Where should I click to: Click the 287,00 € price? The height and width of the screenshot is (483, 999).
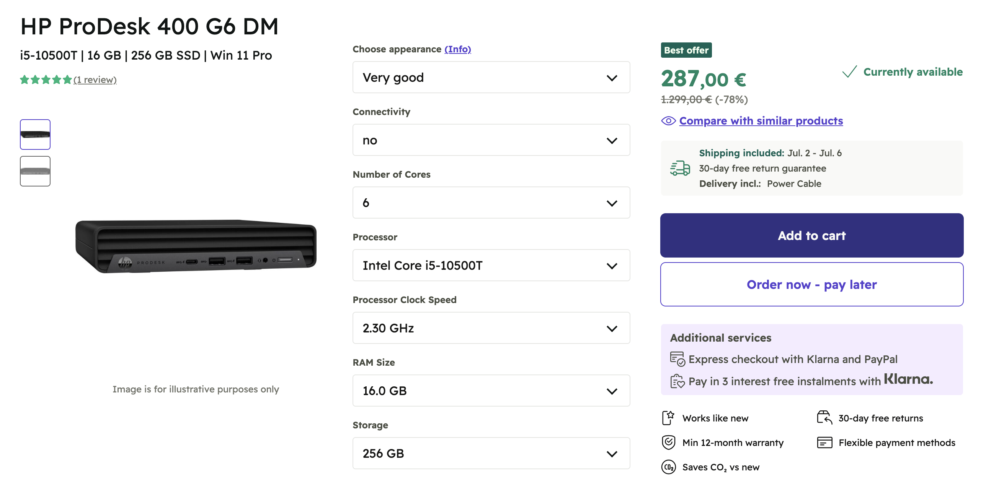[704, 79]
